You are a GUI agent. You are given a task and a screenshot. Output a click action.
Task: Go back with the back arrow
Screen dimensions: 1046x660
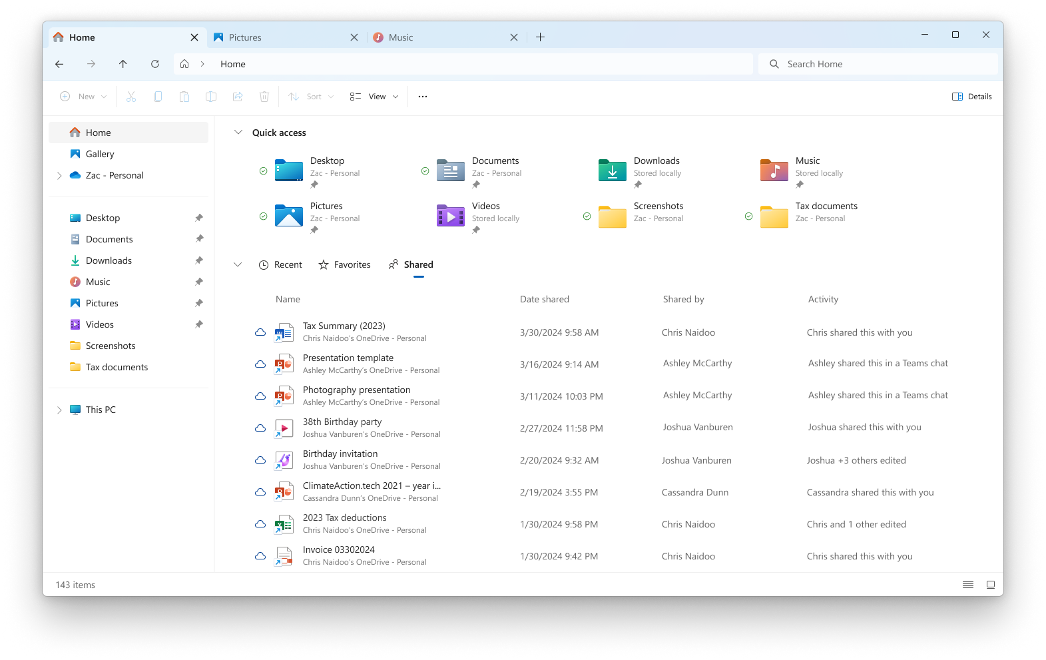click(59, 64)
